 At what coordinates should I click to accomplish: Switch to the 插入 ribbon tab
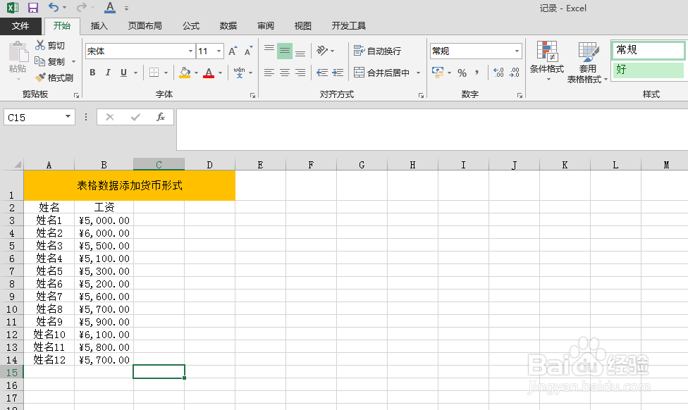click(x=98, y=25)
